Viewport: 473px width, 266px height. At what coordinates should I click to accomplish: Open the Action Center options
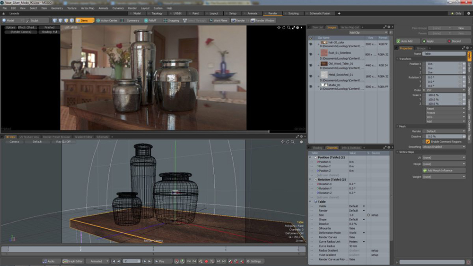(106, 20)
